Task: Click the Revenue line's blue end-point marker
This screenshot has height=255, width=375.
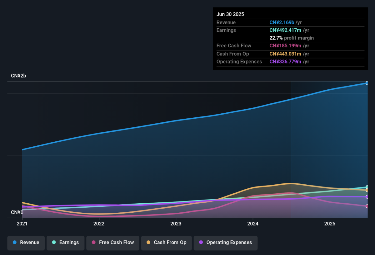Action: coord(367,83)
